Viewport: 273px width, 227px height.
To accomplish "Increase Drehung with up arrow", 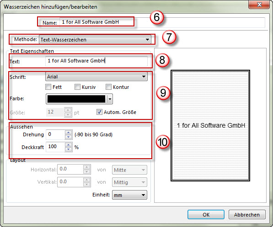I will (x=69, y=133).
